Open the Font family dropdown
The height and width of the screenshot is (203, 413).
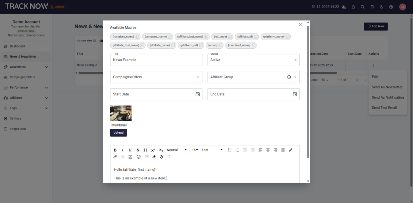click(212, 150)
